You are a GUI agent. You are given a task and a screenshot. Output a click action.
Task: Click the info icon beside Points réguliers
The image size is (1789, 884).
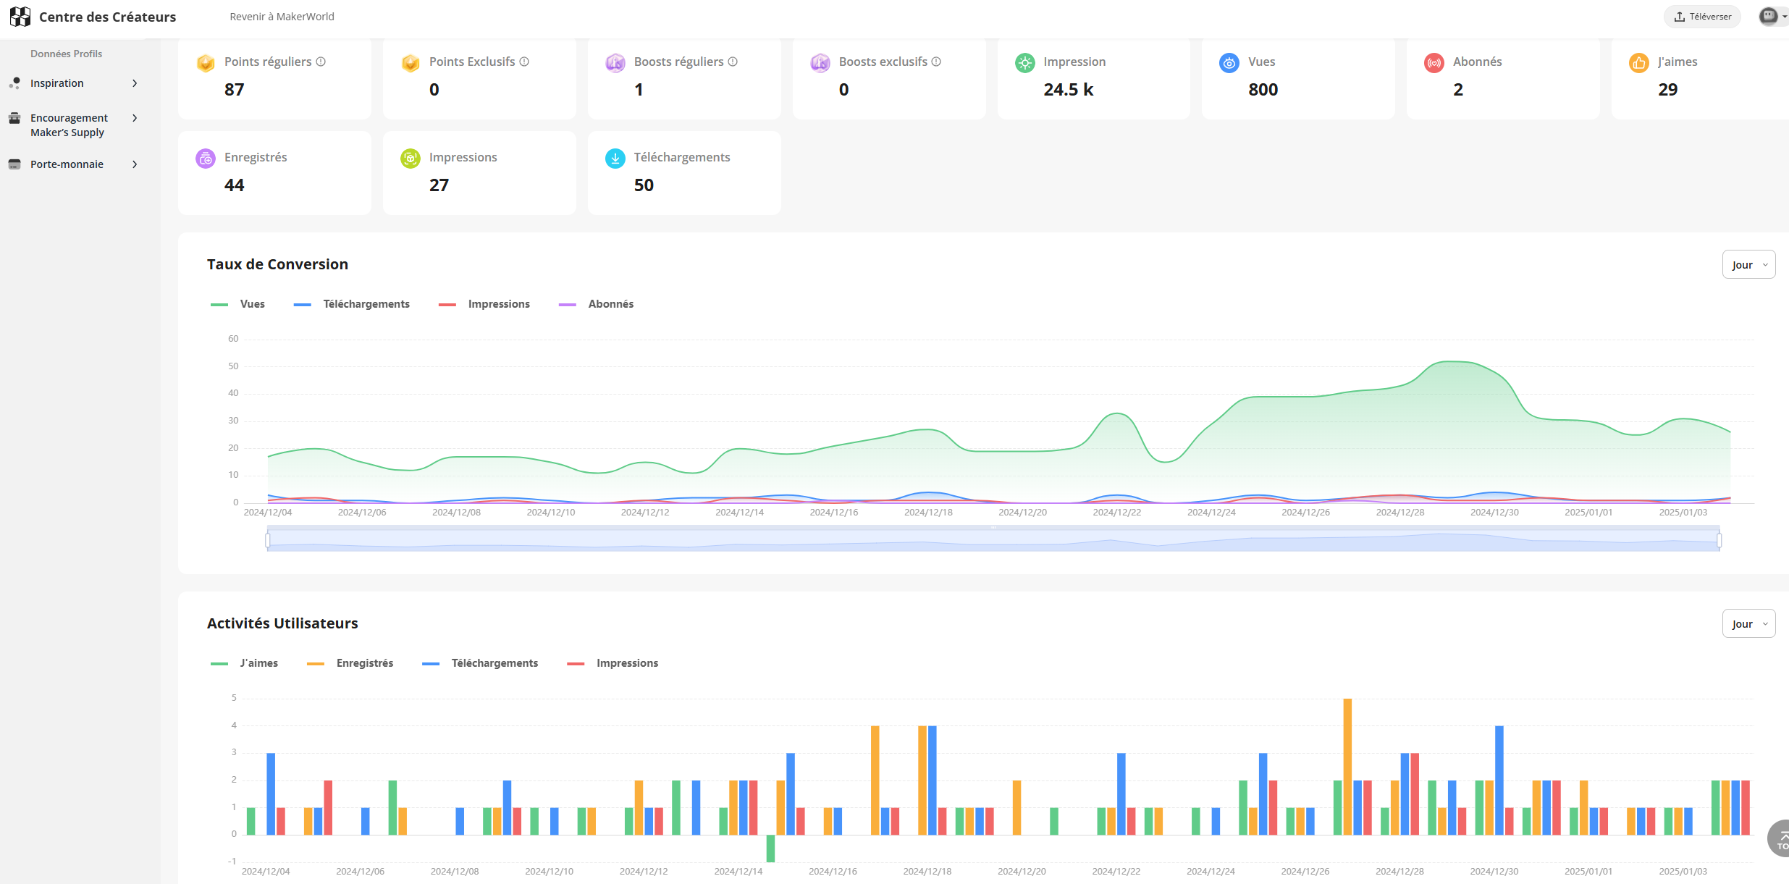pos(321,62)
